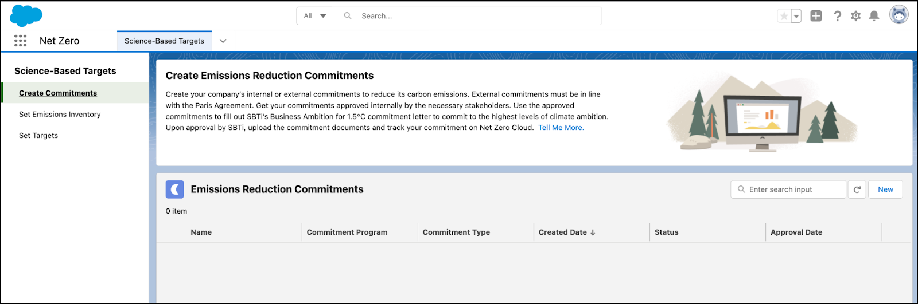This screenshot has width=918, height=304.
Task: Sort by Approval Date column
Action: click(796, 232)
